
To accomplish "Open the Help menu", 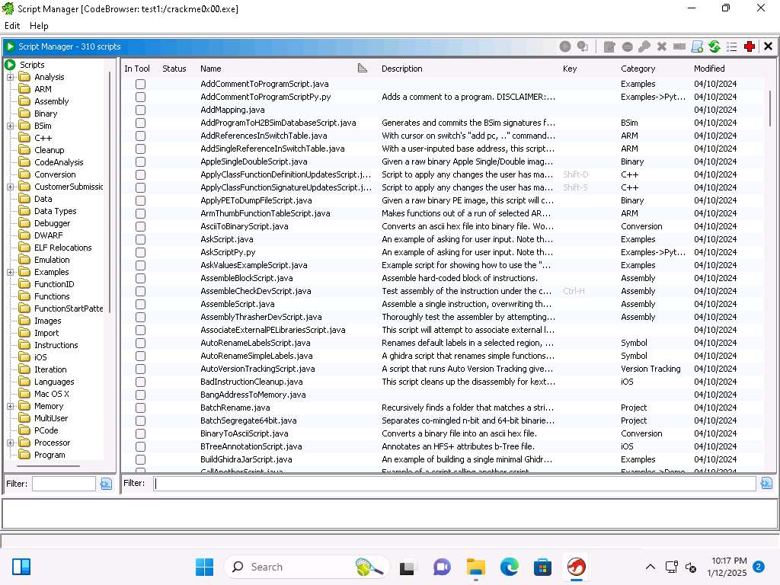I will [x=39, y=26].
